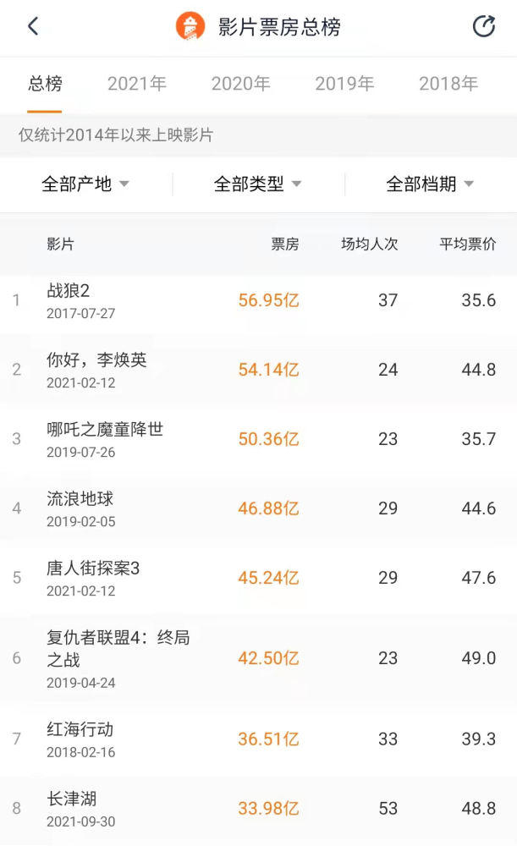Tap the orange lighthouse app logo
Image resolution: width=517 pixels, height=846 pixels.
click(x=190, y=26)
